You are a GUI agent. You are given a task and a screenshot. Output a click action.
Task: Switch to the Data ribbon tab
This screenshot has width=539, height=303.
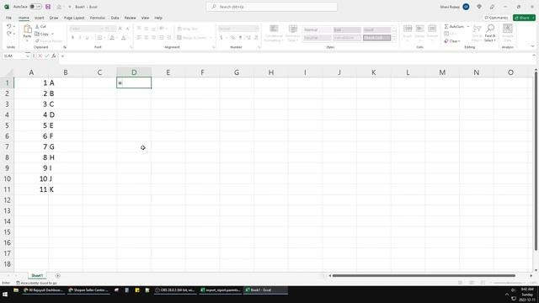[x=115, y=18]
